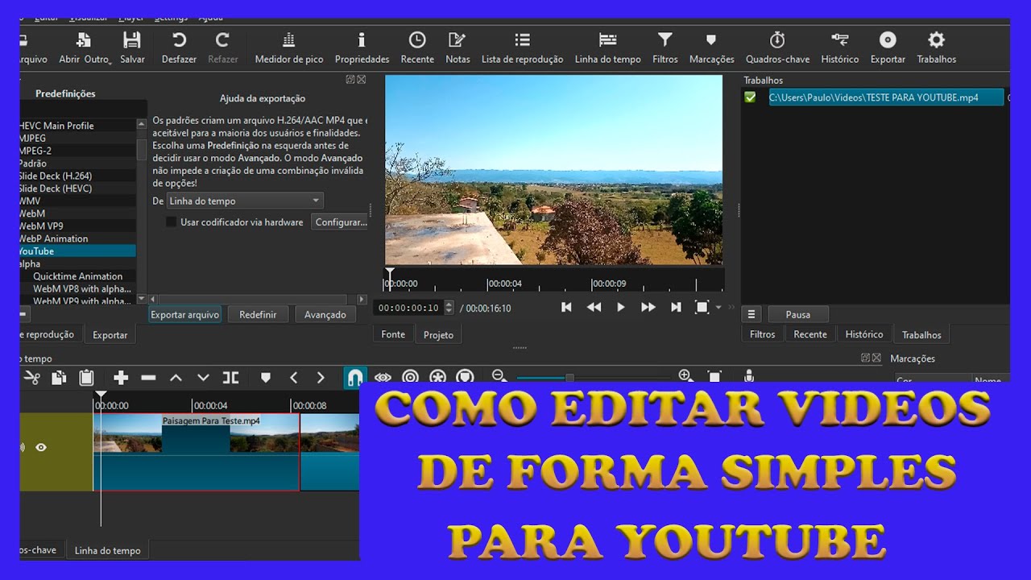Click the timeline copy icon
The width and height of the screenshot is (1031, 580).
59,377
